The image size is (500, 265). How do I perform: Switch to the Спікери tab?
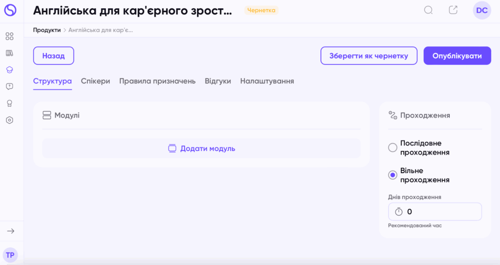pos(95,81)
